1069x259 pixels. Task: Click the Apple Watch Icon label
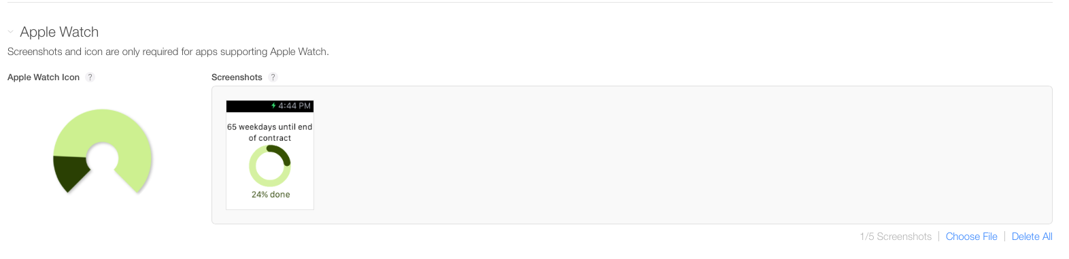click(44, 77)
